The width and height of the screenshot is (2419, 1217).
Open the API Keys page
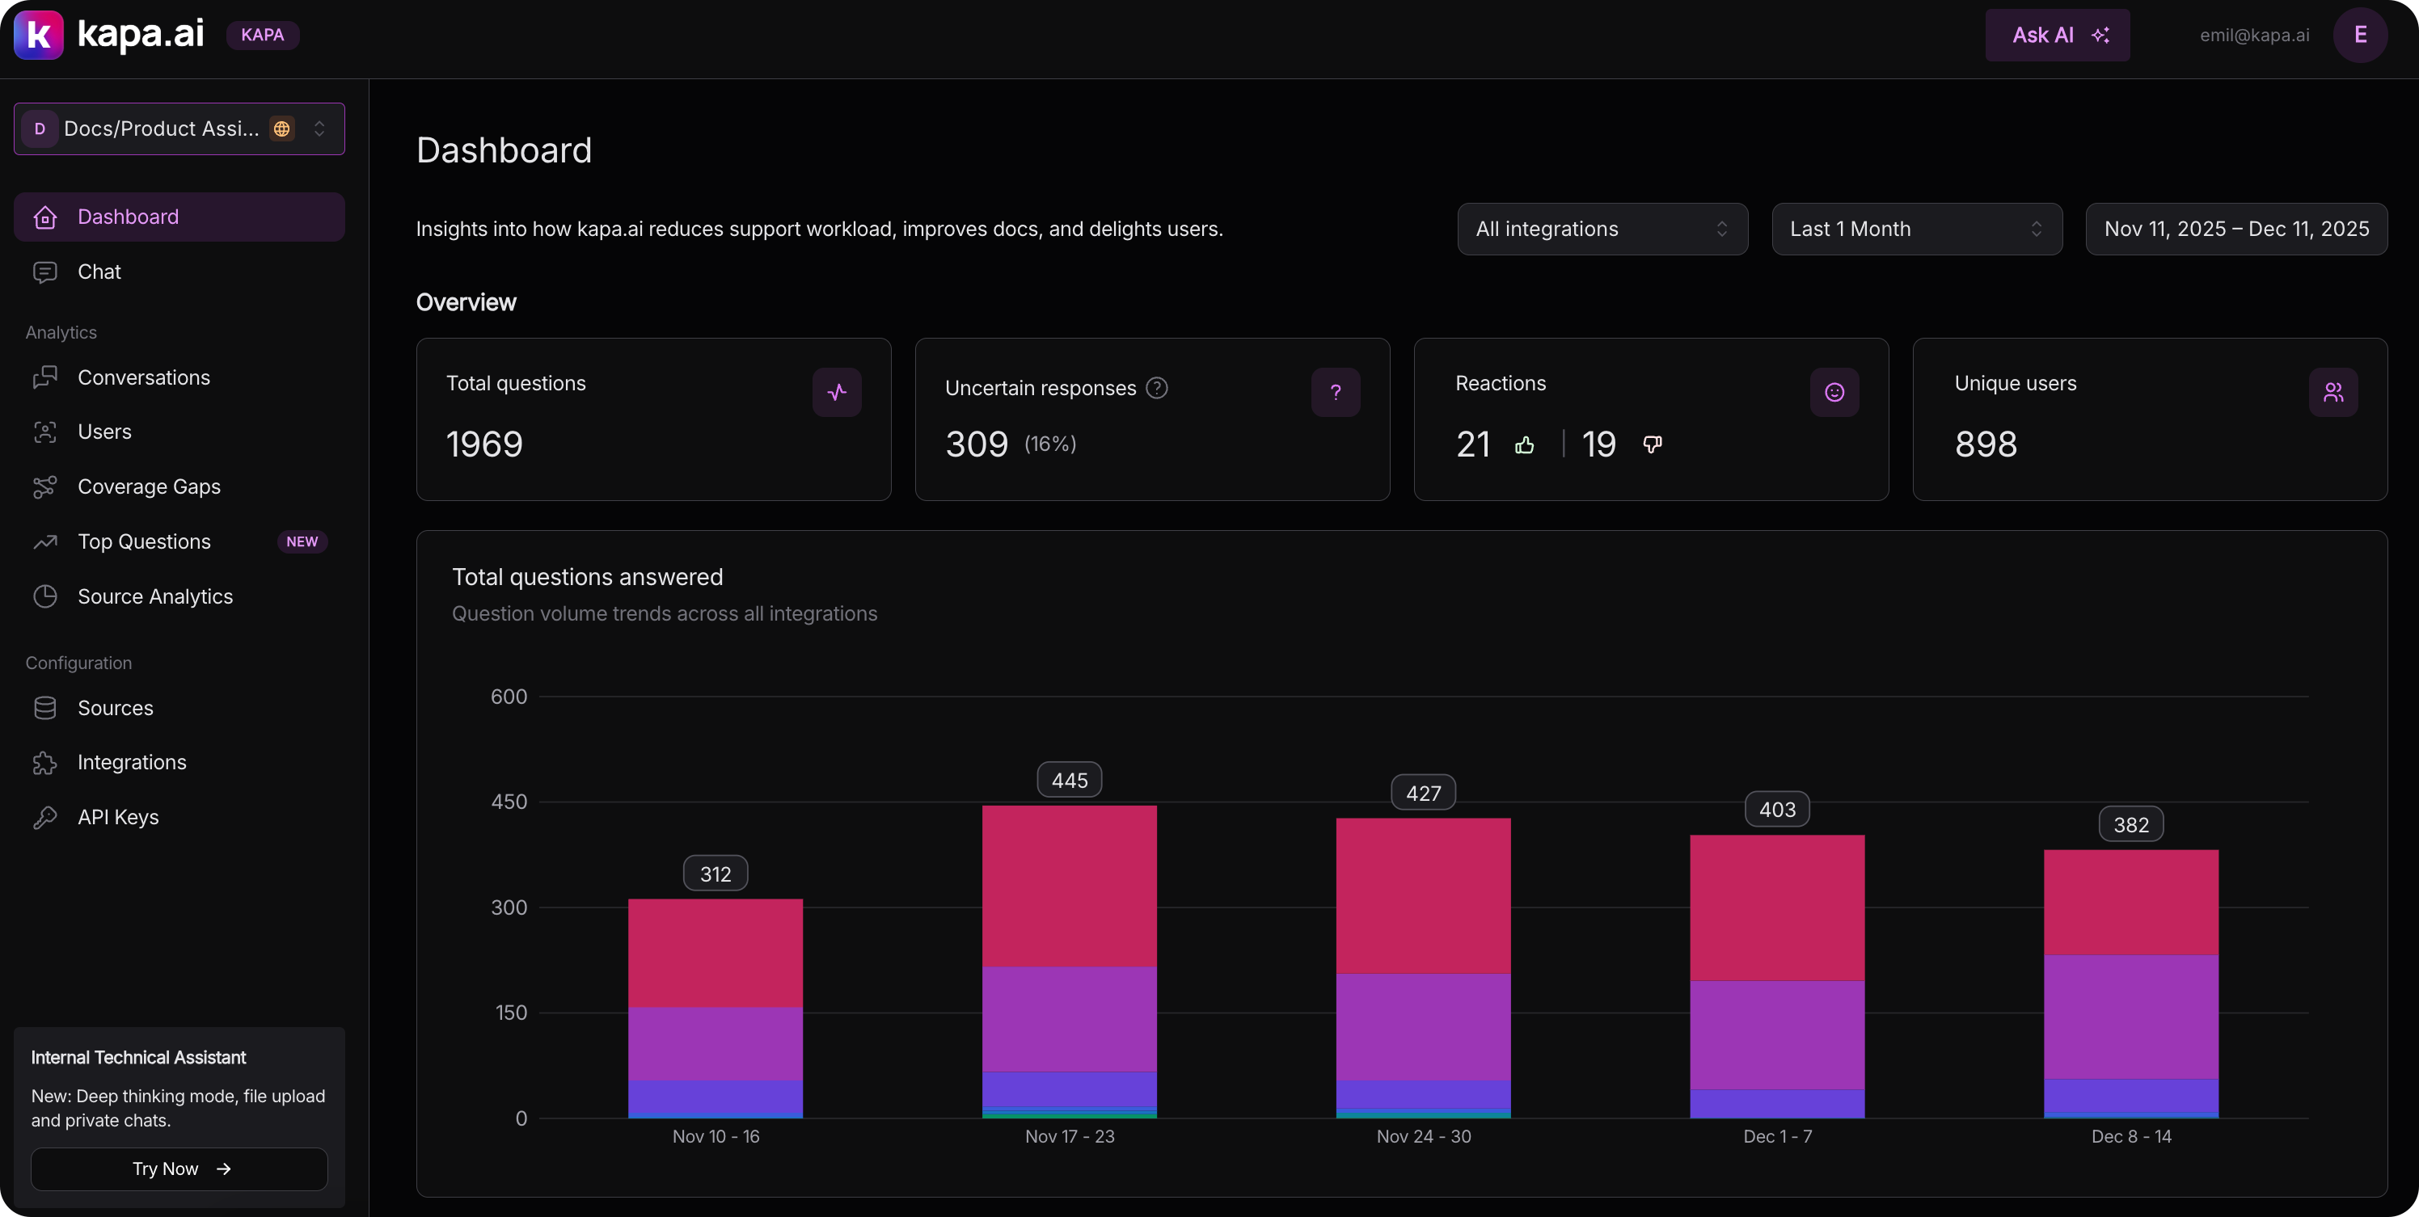[118, 816]
